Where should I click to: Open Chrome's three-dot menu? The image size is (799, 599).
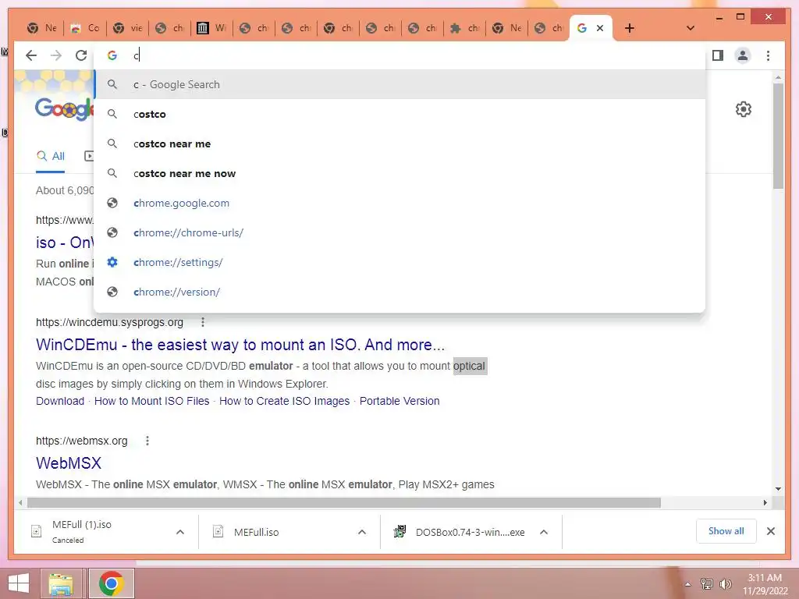[768, 55]
